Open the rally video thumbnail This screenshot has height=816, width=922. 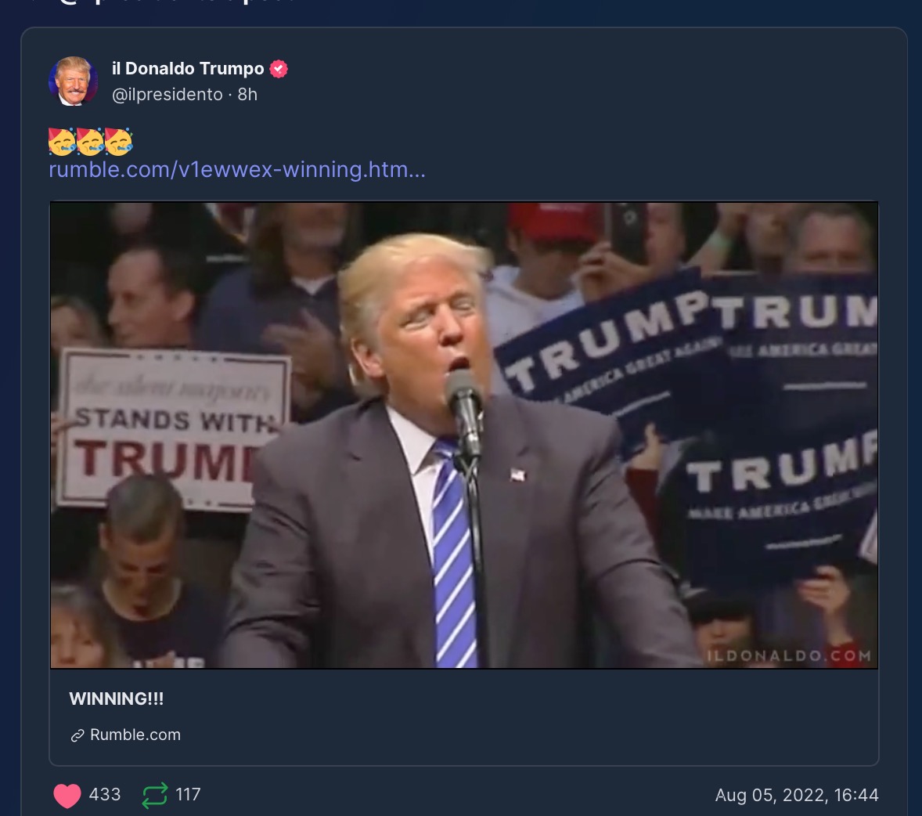(464, 435)
